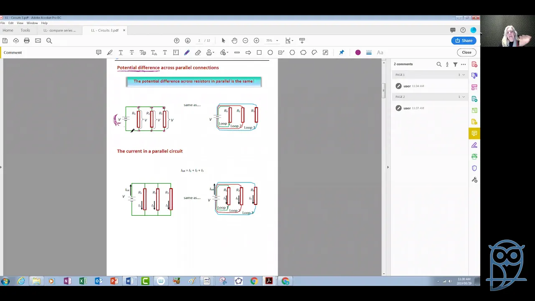Draw a line with the line tool

[237, 52]
